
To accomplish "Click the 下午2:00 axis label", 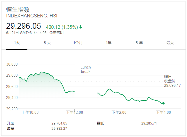I will point(119,112).
